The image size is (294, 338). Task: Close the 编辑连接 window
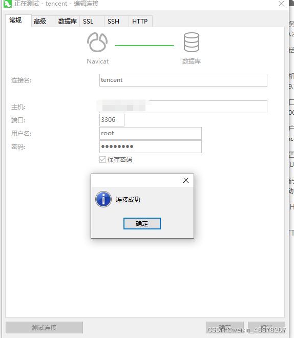(281, 4)
